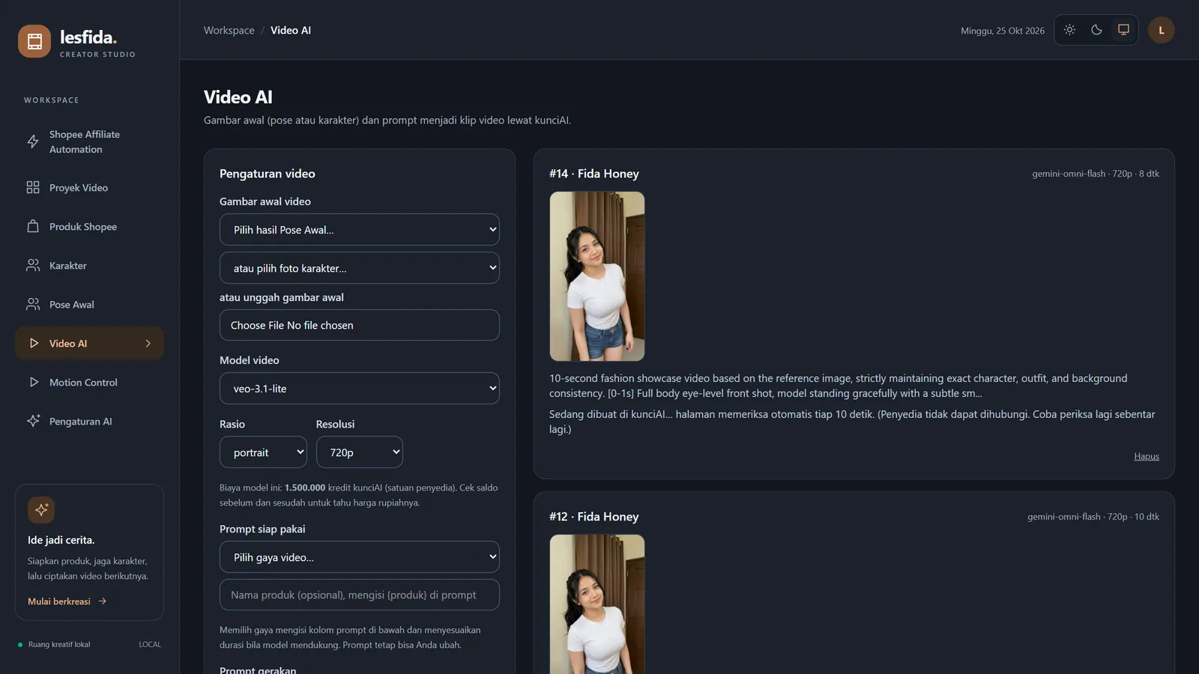Viewport: 1199px width, 674px height.
Task: Open the Motion Control menu item
Action: [90, 382]
